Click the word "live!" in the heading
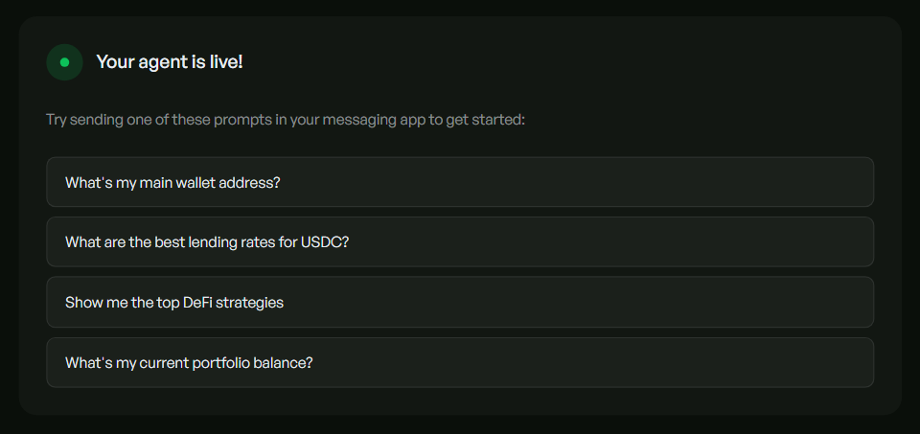The height and width of the screenshot is (434, 920). tap(223, 62)
